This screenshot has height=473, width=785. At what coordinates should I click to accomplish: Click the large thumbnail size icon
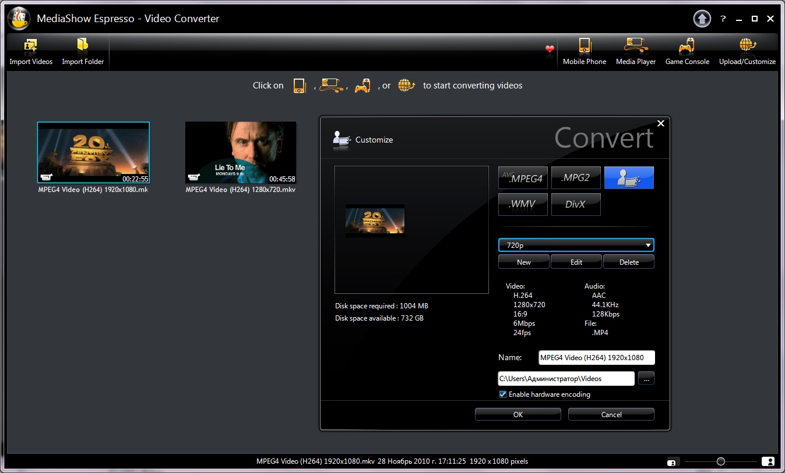(x=768, y=461)
